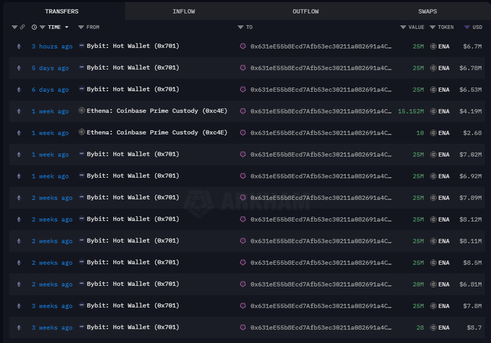
Task: Open the TOKEN column filter
Action: point(433,27)
